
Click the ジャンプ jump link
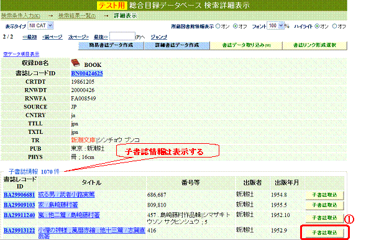click(158, 37)
